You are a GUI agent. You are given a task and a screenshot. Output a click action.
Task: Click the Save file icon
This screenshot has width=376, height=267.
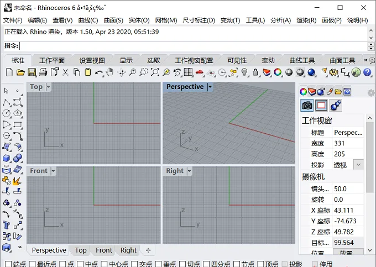[32, 72]
